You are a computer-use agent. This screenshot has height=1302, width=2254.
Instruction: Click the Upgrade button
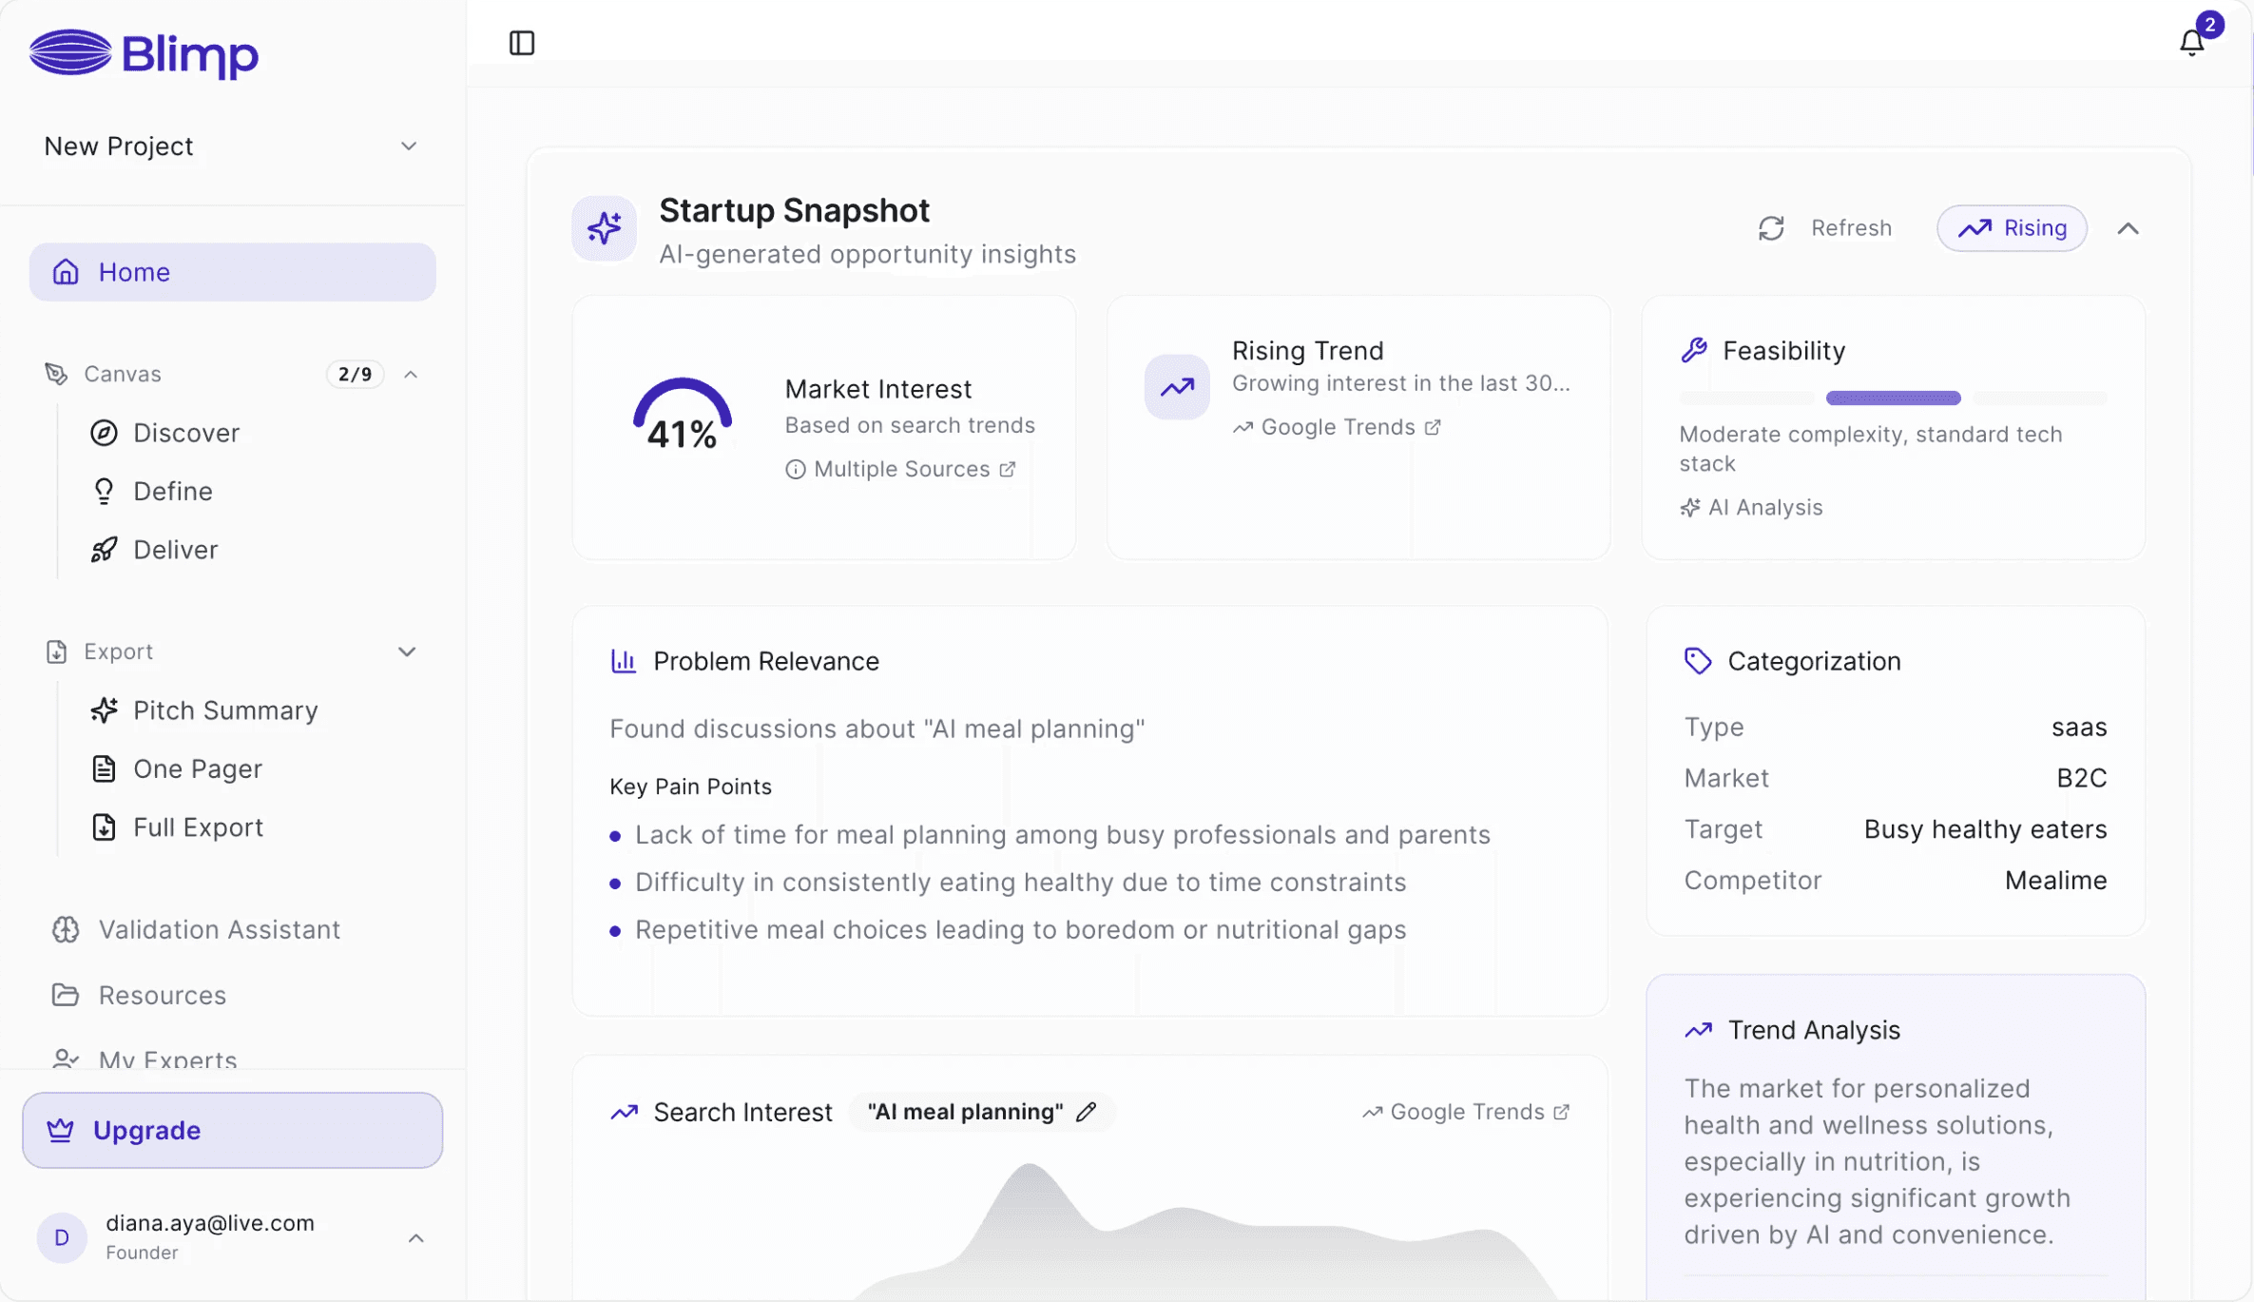232,1130
